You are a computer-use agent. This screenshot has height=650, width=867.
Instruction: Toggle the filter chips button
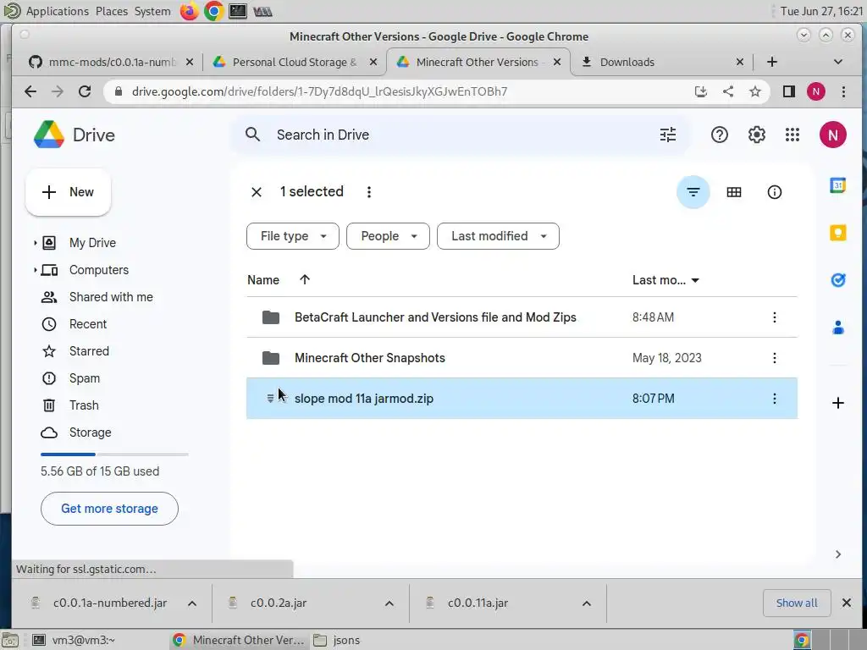point(693,192)
